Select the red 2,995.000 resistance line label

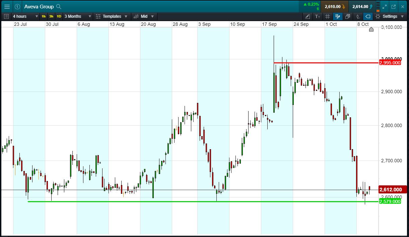tap(390, 63)
